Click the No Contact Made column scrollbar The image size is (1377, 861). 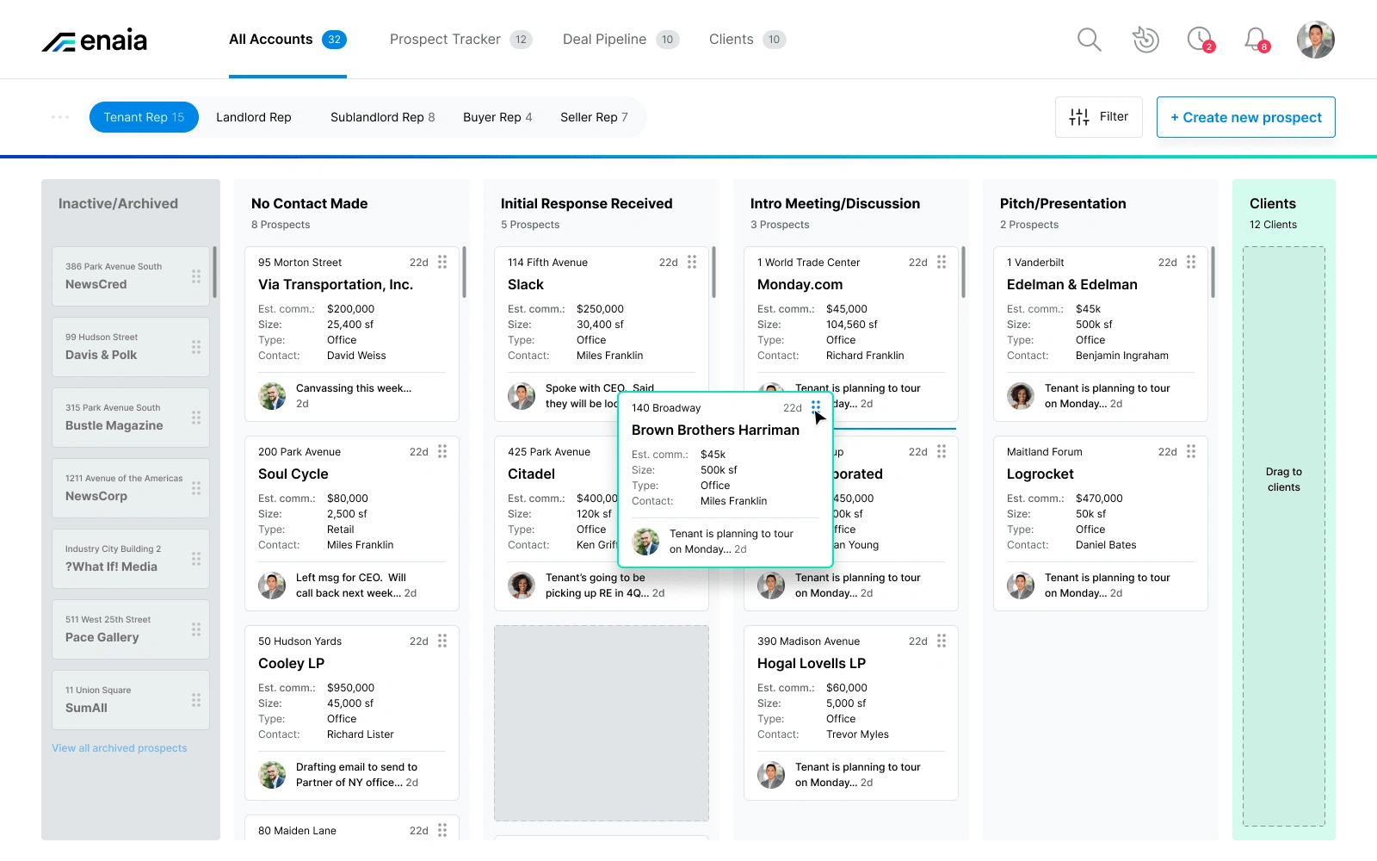[464, 272]
